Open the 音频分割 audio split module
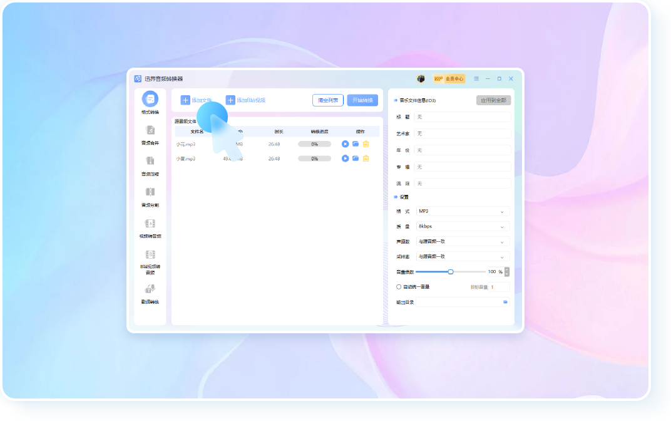The image size is (671, 421). 150,197
